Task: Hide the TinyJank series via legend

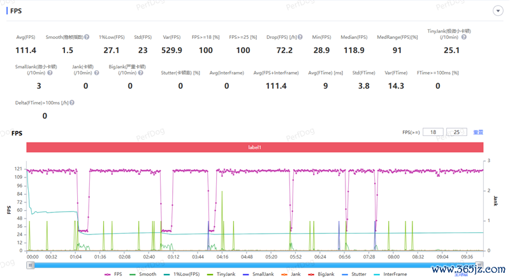Action: coord(221,275)
